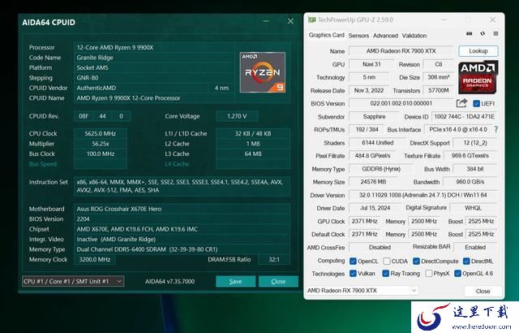The width and height of the screenshot is (519, 333).
Task: Click the Close button in GPU-Z
Action: pos(483,291)
